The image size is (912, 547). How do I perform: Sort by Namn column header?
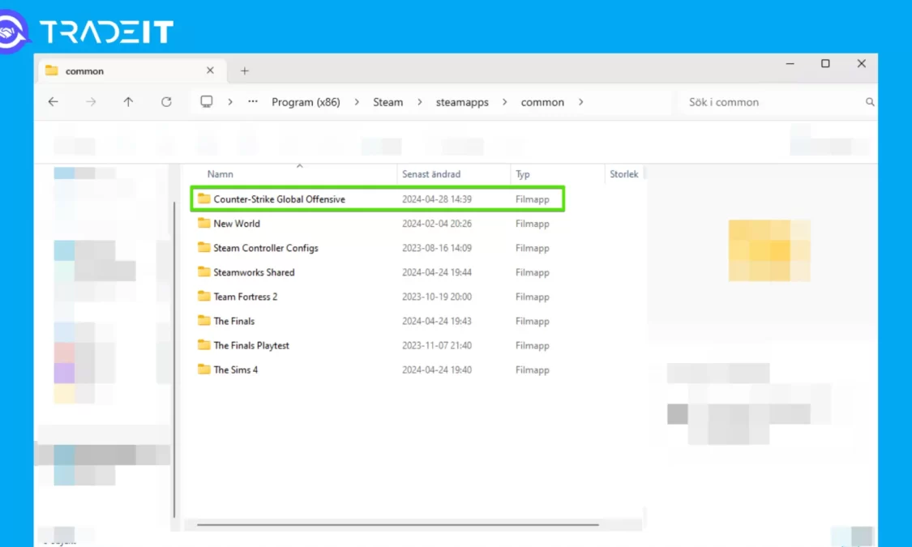[221, 173]
